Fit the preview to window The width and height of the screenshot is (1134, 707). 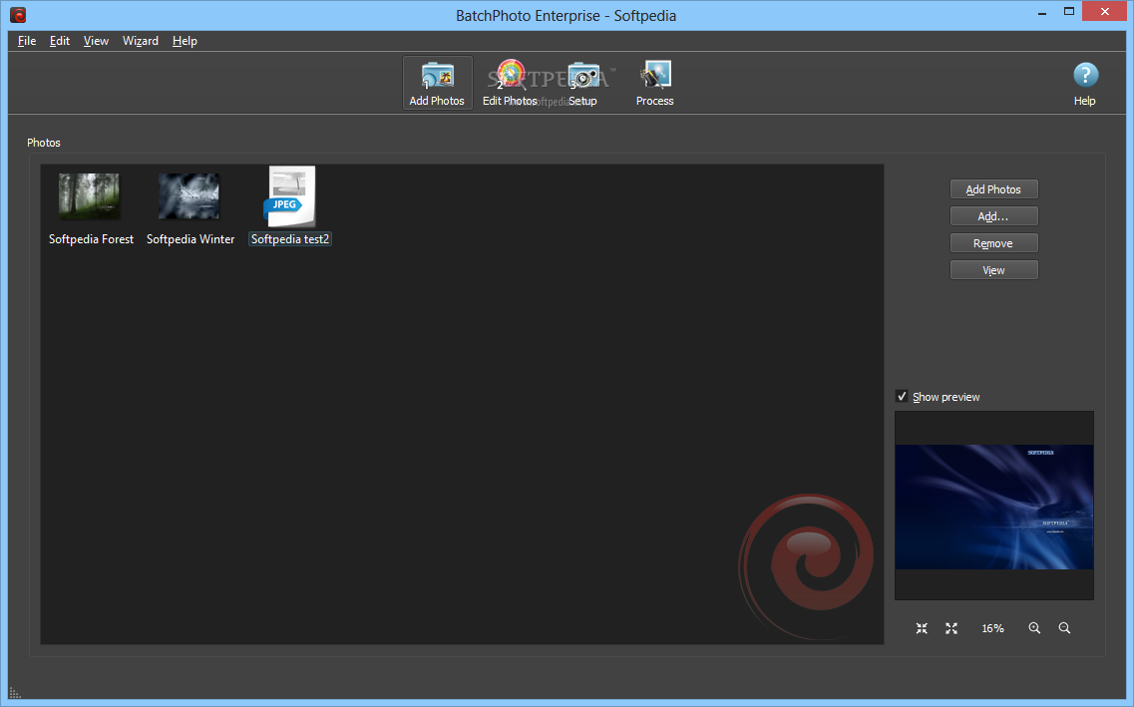pos(922,628)
